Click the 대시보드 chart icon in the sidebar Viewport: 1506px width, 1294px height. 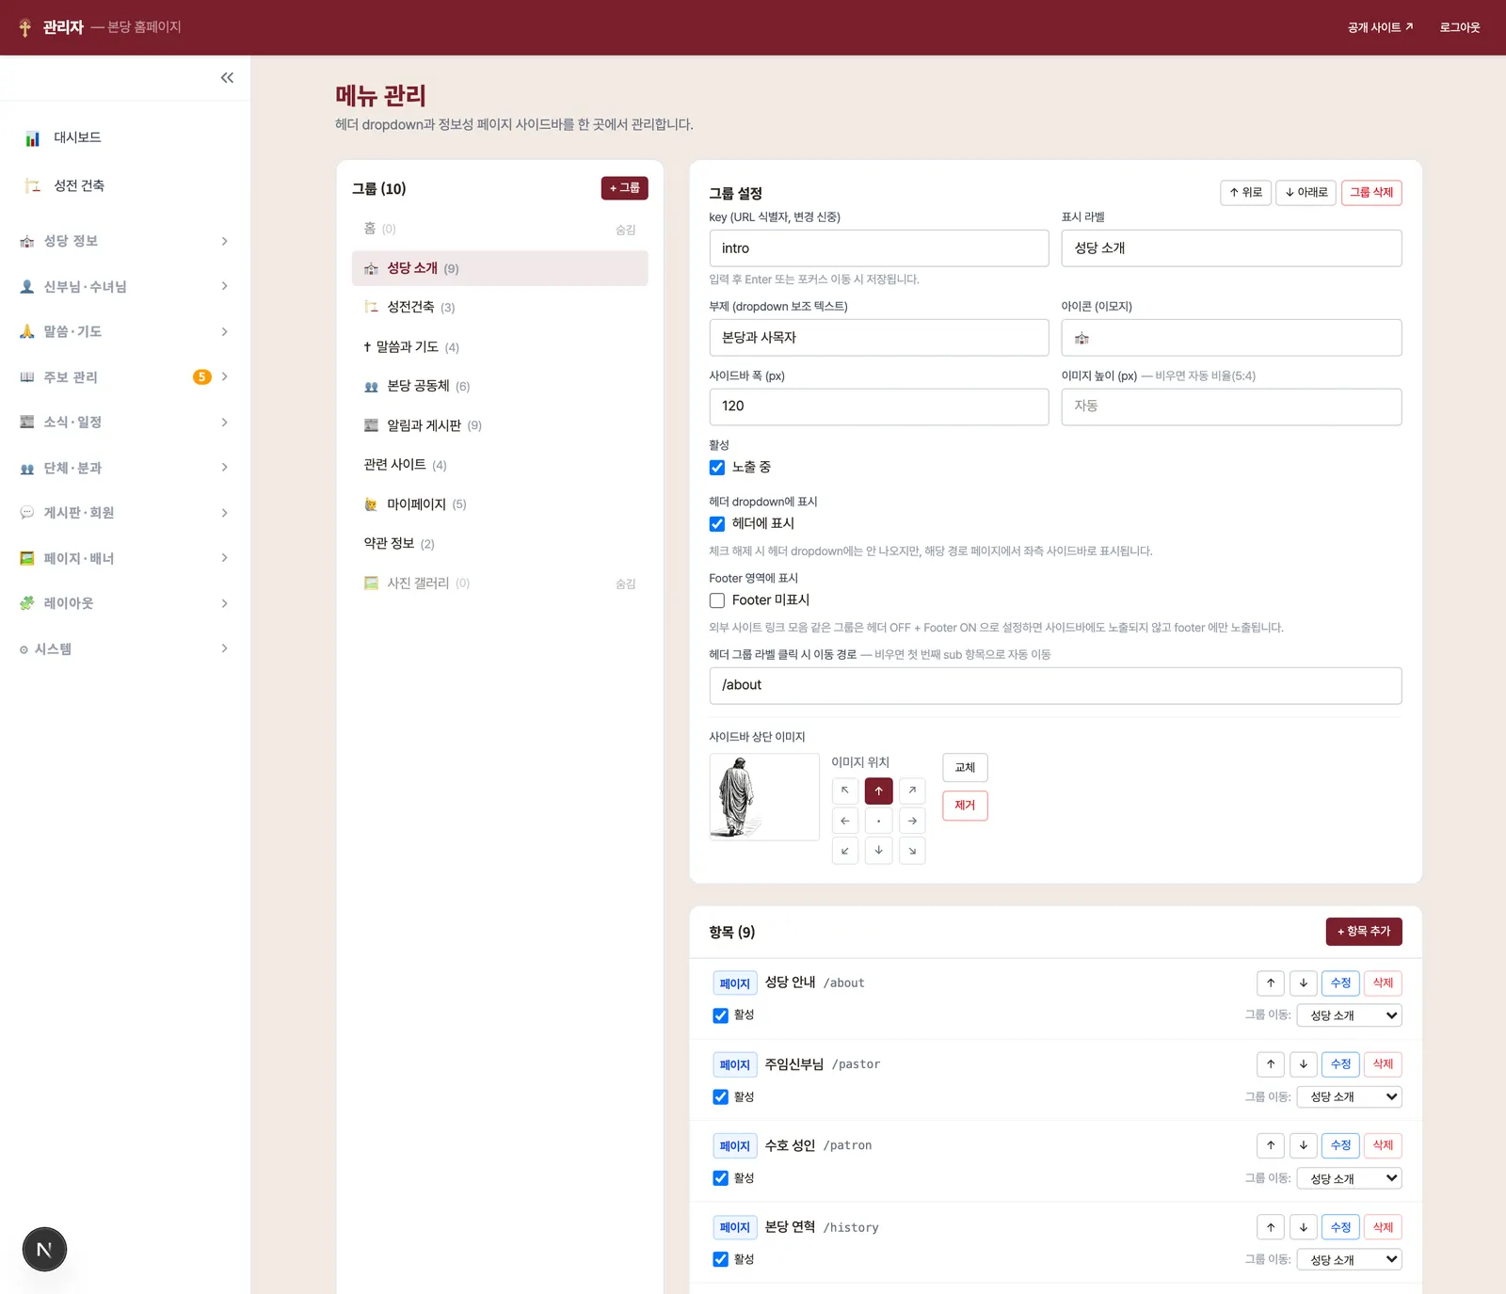(33, 138)
